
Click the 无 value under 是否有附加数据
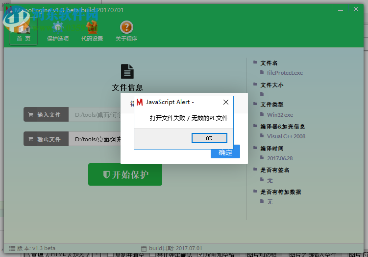point(270,202)
